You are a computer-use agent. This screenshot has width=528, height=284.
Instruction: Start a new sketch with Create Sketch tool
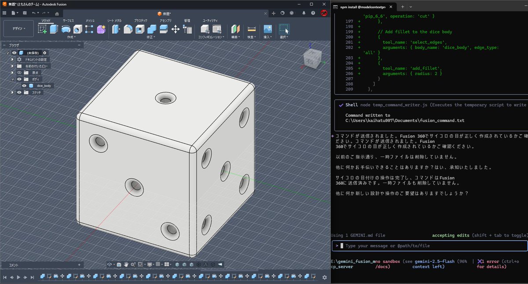(x=43, y=29)
